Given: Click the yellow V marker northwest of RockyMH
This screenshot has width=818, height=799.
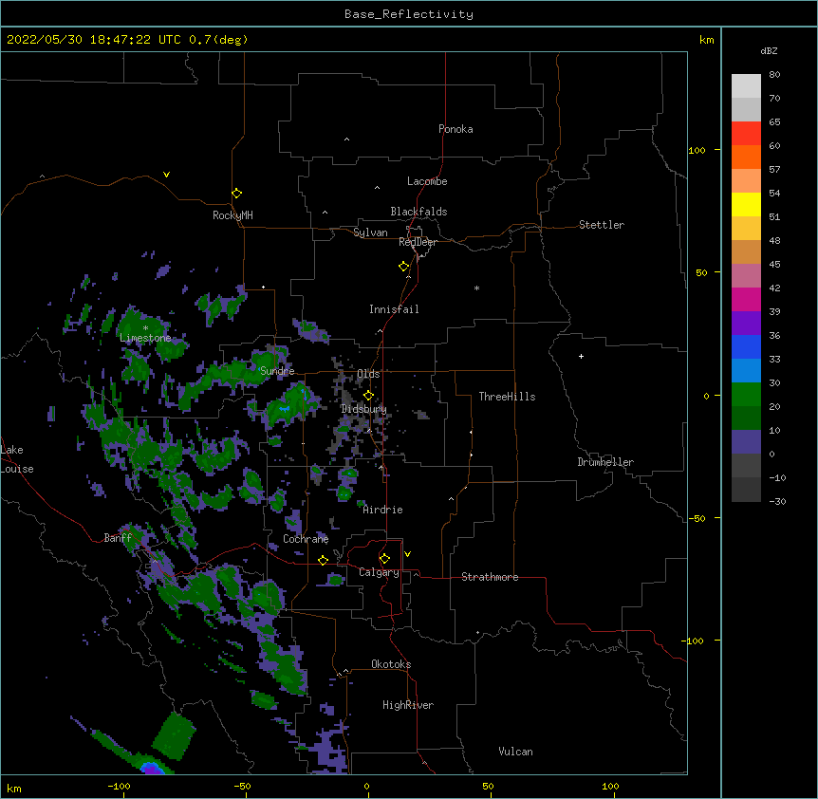Looking at the screenshot, I should pyautogui.click(x=166, y=175).
